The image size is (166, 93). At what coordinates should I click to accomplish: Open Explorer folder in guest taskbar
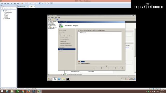tap(64, 79)
